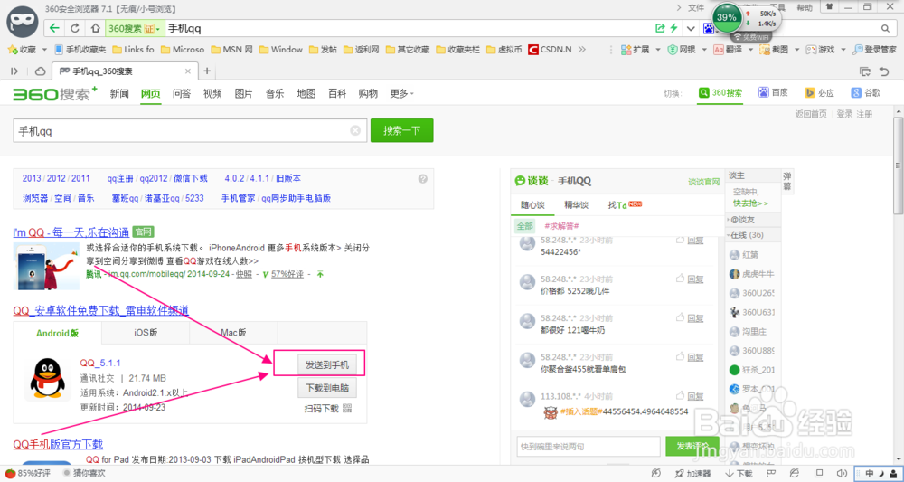This screenshot has width=904, height=482.
Task: Open the 收藏 star favorites button
Action: 23,50
